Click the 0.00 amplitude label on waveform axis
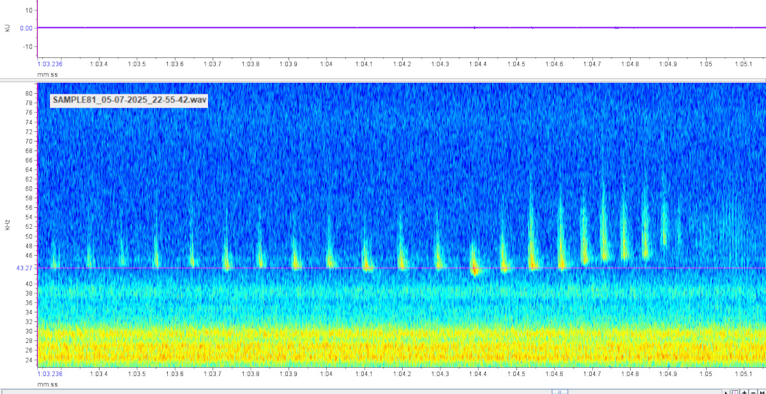 [26, 28]
